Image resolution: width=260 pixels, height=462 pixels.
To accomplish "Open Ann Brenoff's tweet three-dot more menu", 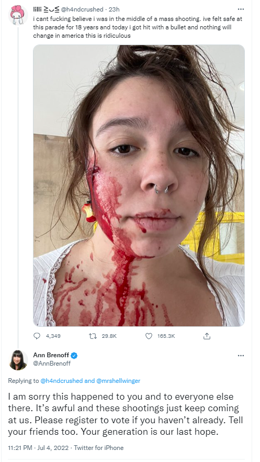I will point(241,355).
